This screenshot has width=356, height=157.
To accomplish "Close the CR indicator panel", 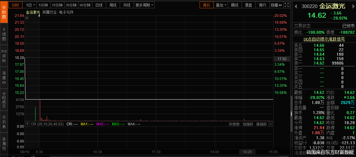I will (x=271, y=124).
